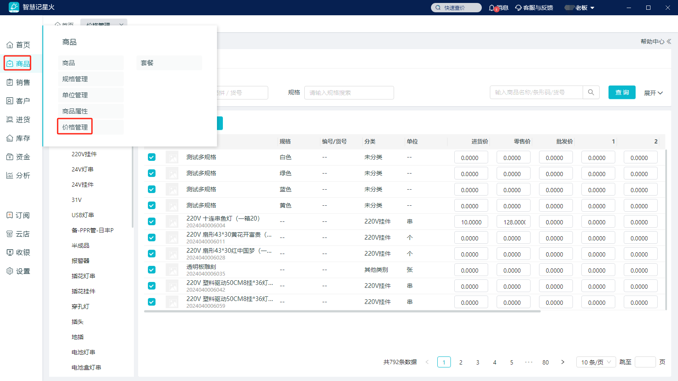Click the 智慧记星火 app logo icon

14,7
